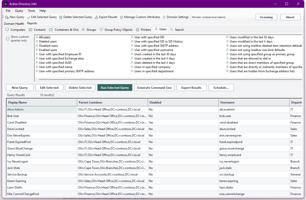This screenshot has height=200, width=306.
Task: Click the Printers tab printer icon
Action: (138, 29)
